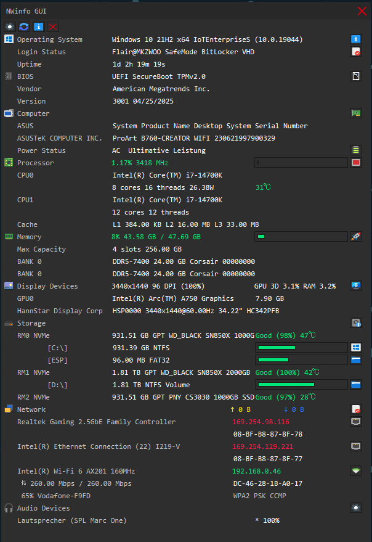This screenshot has width=372, height=542.
Task: Click the Windows logo button on C:\ row
Action: [356, 347]
